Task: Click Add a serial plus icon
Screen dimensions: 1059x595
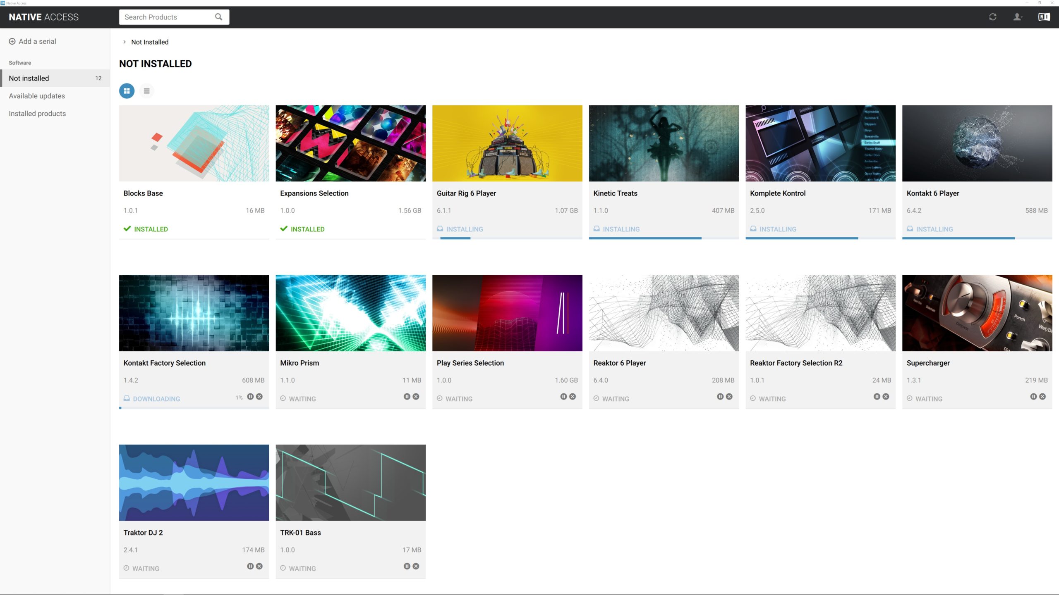Action: [12, 41]
